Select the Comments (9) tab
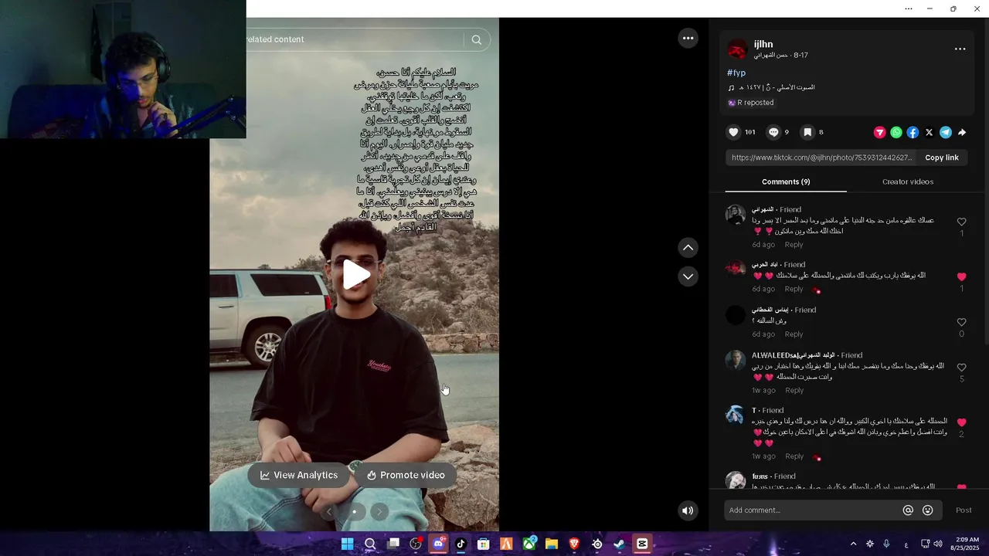Screen dimensions: 989x556 click(x=786, y=181)
